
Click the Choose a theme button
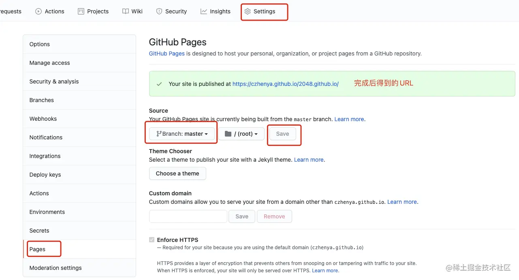click(x=177, y=173)
